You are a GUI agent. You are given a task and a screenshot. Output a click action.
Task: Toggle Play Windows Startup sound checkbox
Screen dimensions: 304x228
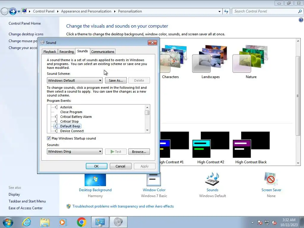(x=49, y=138)
